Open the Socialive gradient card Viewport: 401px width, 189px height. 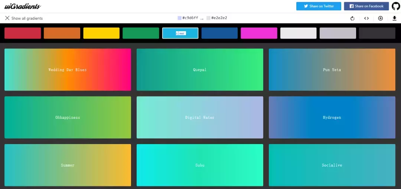[332, 165]
